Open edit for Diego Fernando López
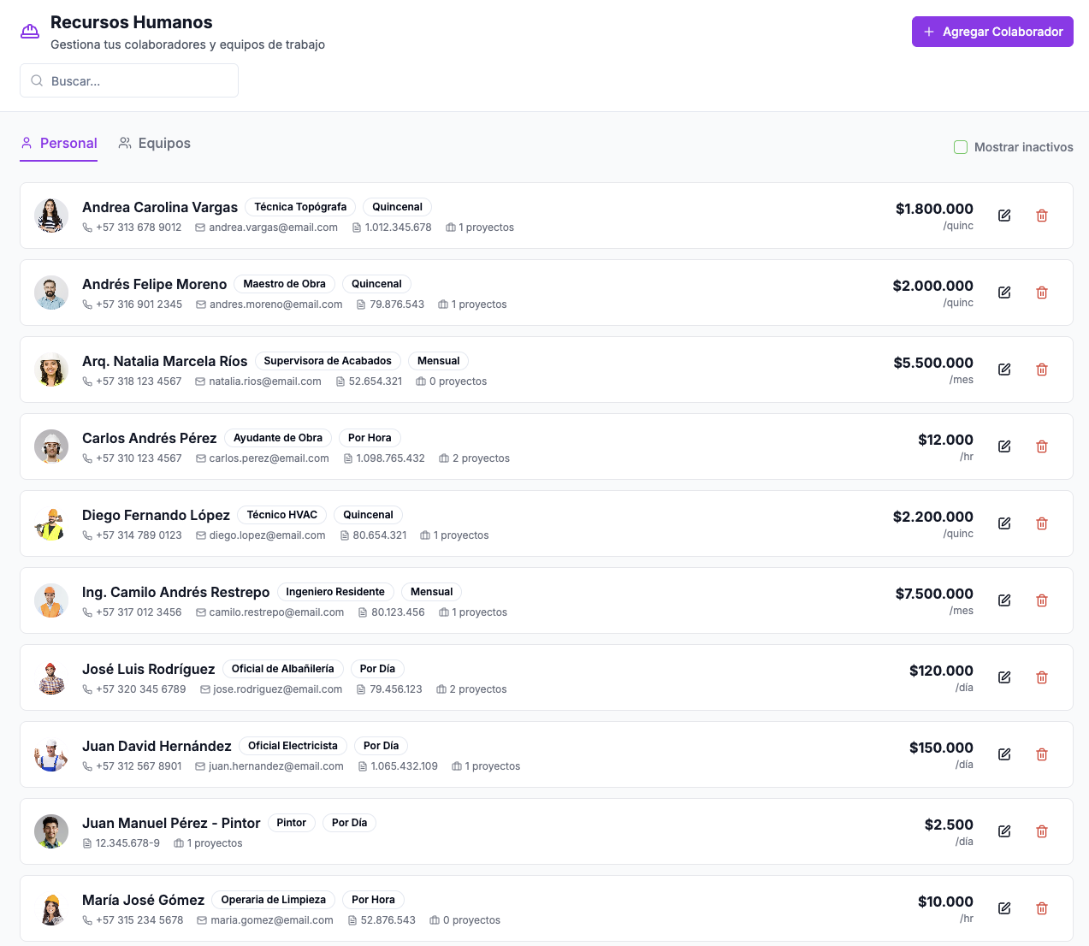 tap(1004, 523)
